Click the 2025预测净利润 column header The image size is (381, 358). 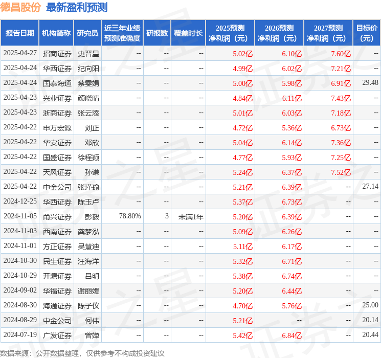tap(230, 33)
